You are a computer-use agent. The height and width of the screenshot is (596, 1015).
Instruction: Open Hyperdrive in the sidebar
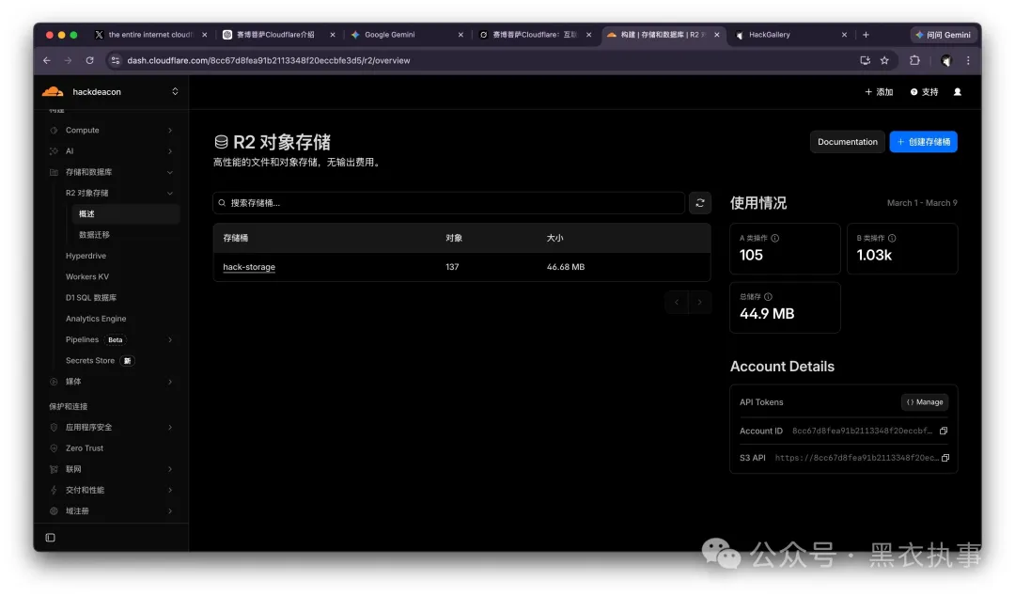pyautogui.click(x=86, y=256)
